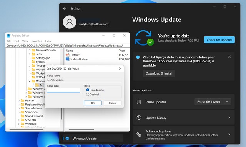246x147 pixels.
Task: Click the user profile avatar in Settings
Action: click(70, 22)
